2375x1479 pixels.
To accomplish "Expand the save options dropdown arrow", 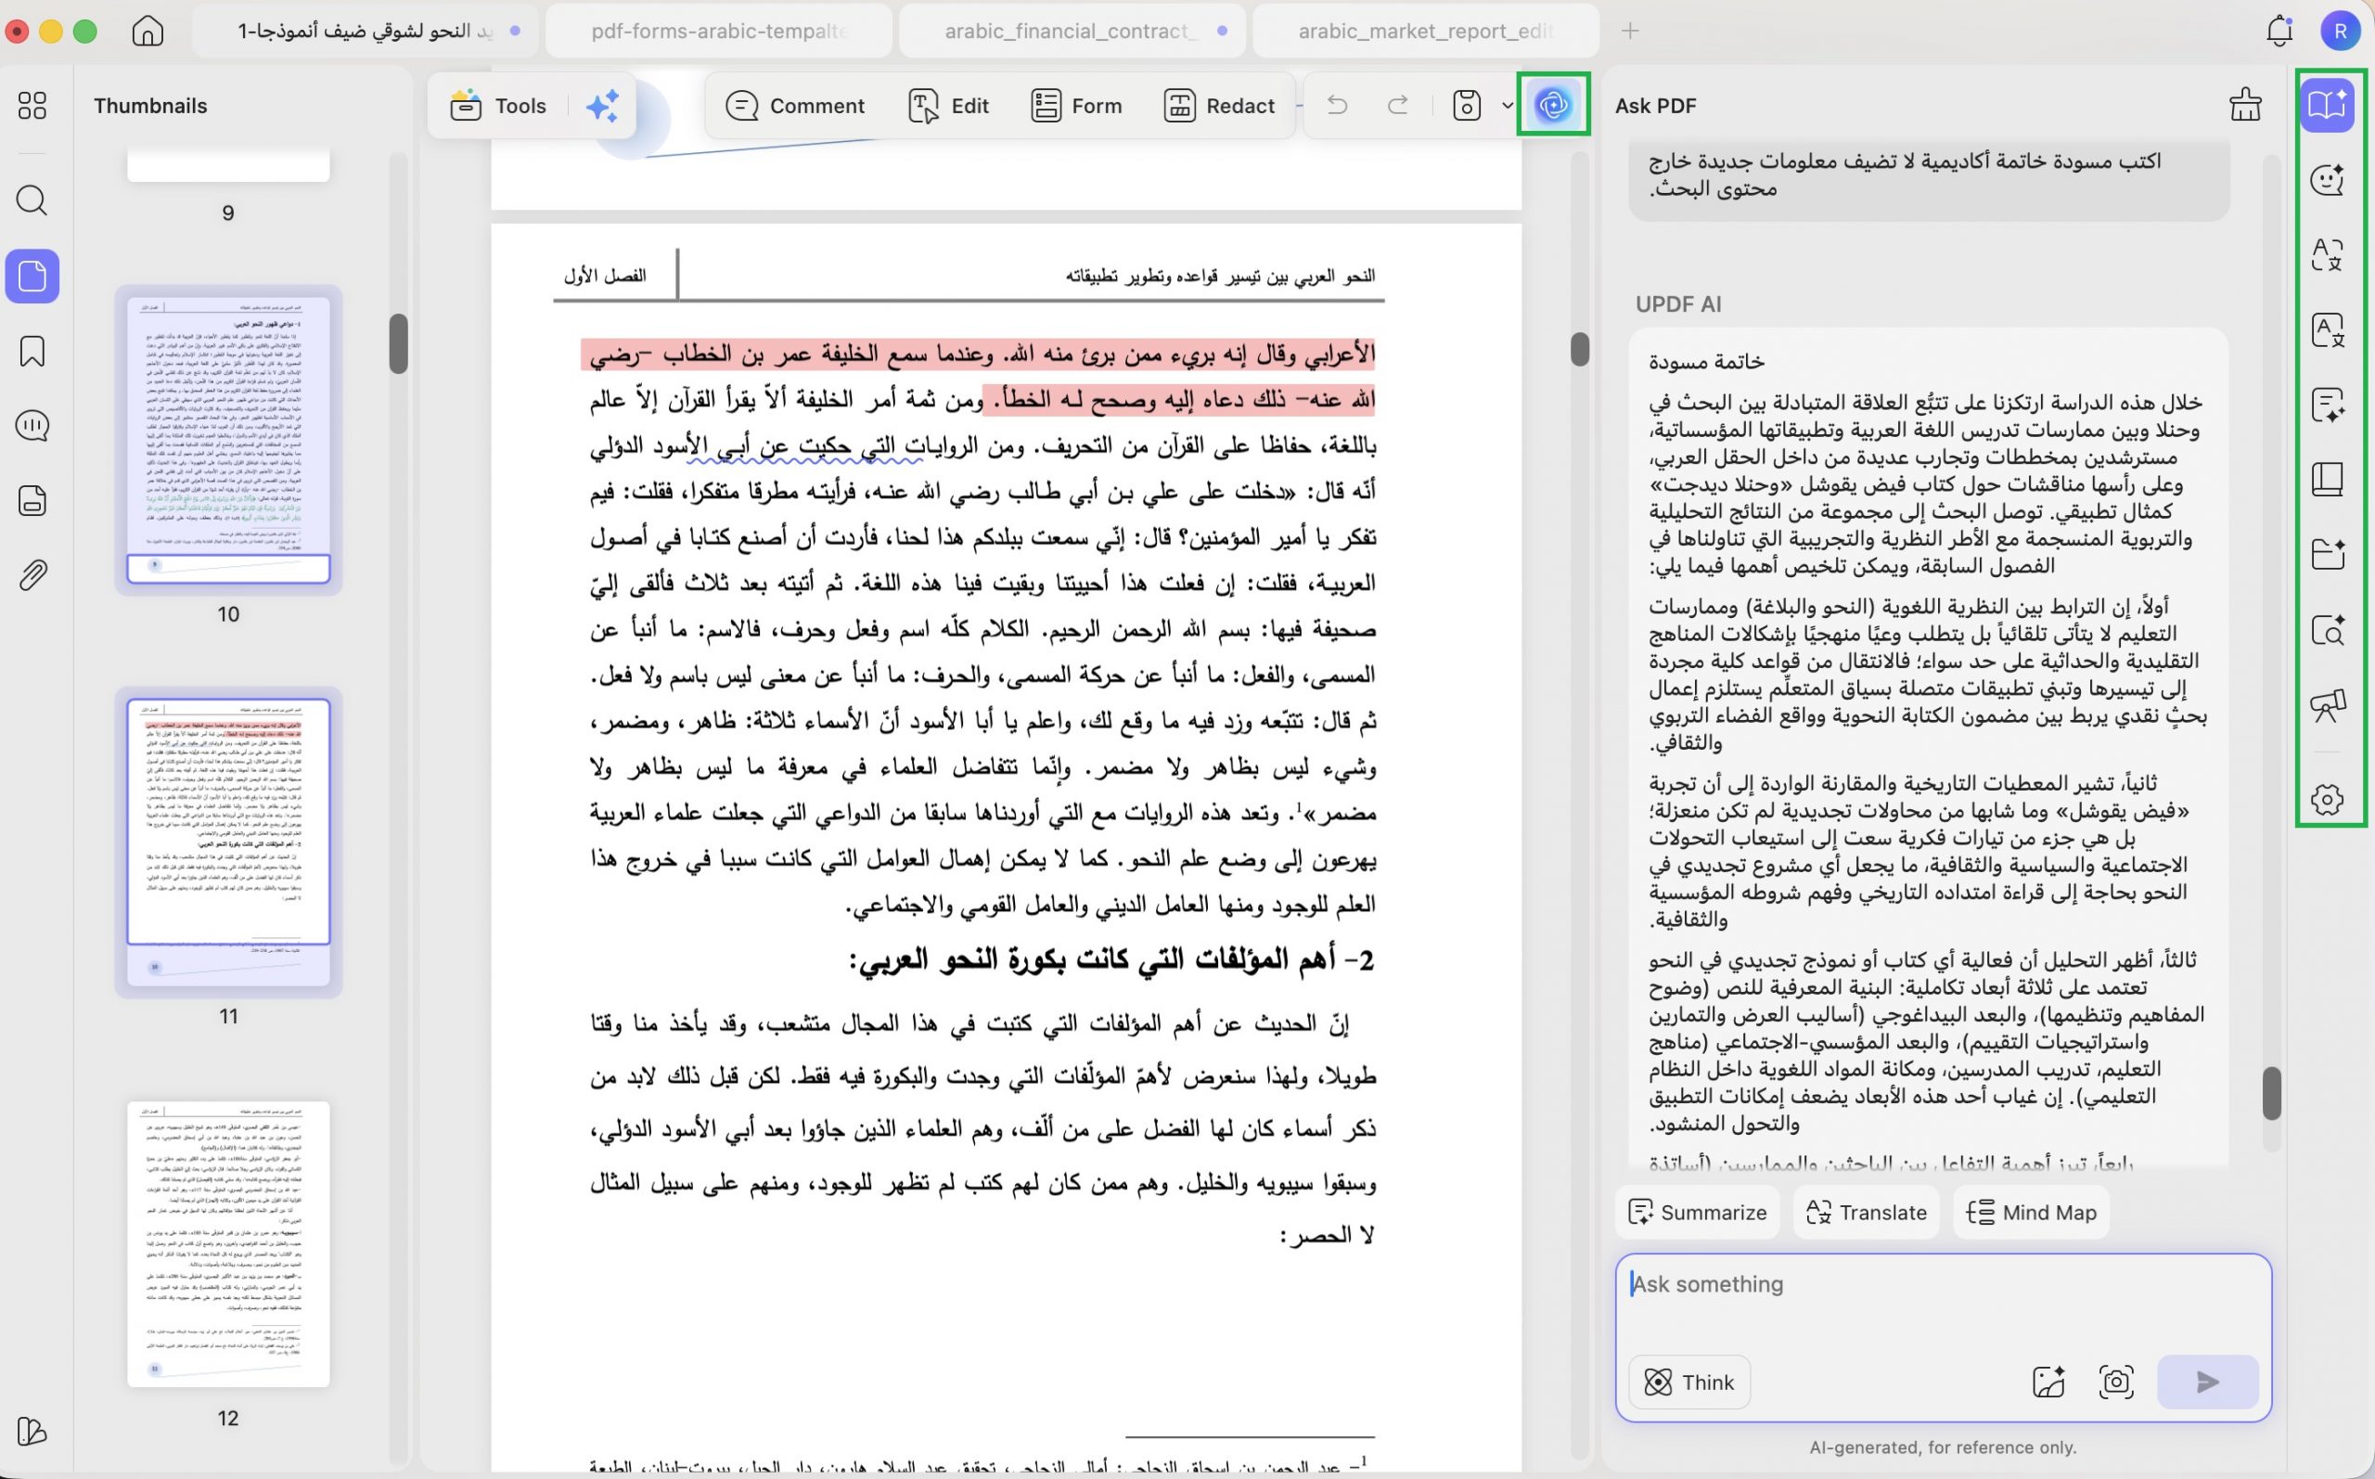I will [x=1507, y=106].
